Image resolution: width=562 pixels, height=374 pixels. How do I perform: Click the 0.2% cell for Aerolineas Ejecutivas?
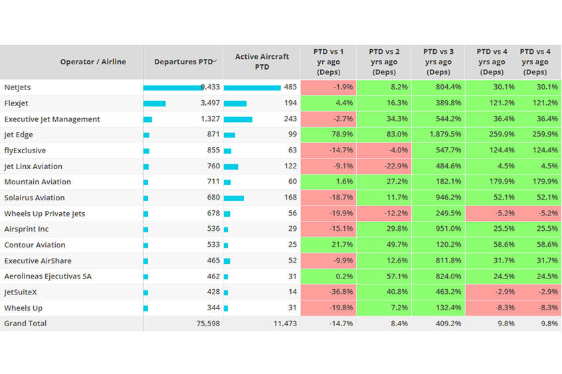pyautogui.click(x=328, y=276)
